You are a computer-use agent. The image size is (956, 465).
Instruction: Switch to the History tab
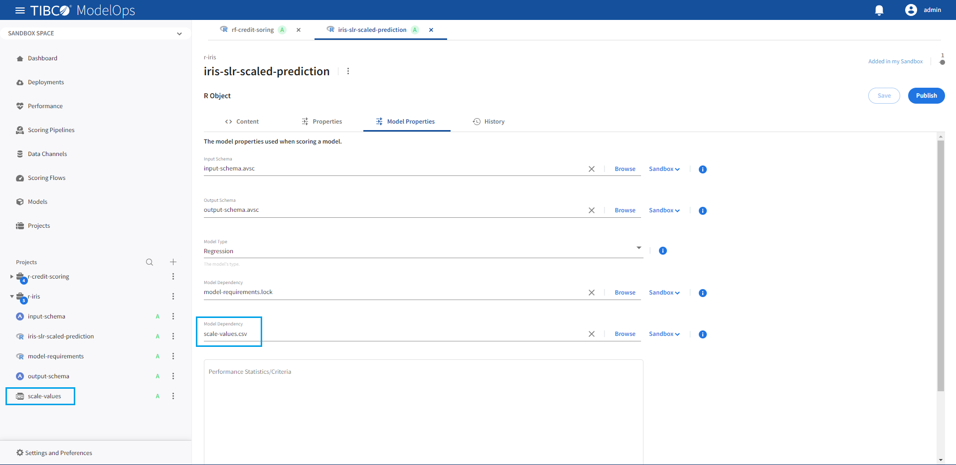488,122
